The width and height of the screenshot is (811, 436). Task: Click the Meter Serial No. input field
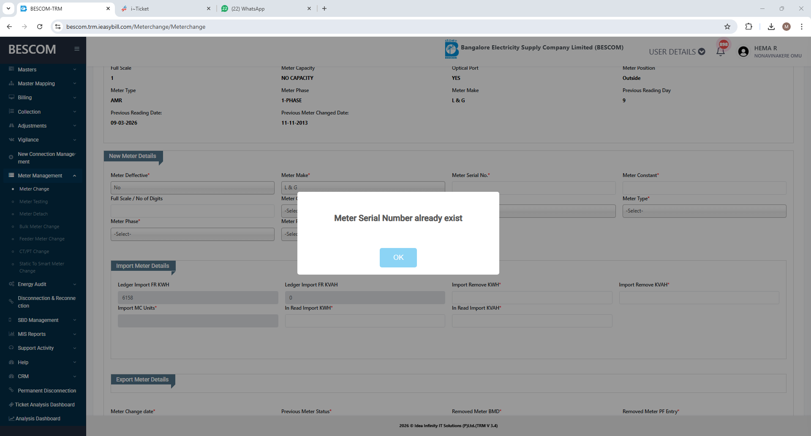[533, 188]
